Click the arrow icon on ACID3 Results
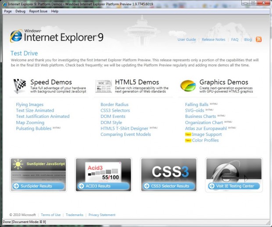Viewport: 272px width, 227px height. 81,186
